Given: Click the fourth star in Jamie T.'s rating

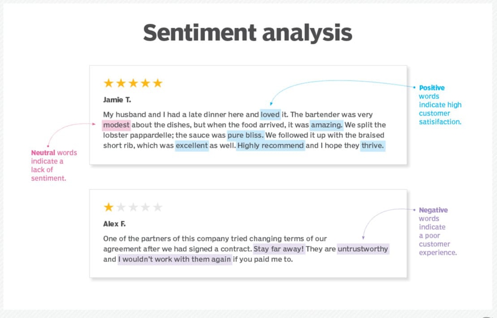Looking at the screenshot, I should [145, 83].
